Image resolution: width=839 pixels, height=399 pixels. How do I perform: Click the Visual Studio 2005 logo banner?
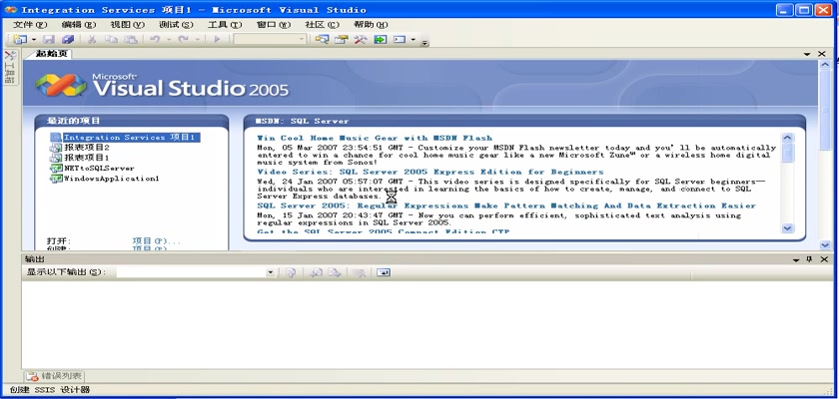(162, 86)
